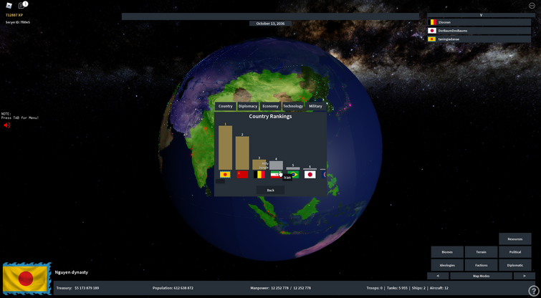Click the date October 13, 2036
Image resolution: width=541 pixels, height=298 pixels.
point(271,24)
